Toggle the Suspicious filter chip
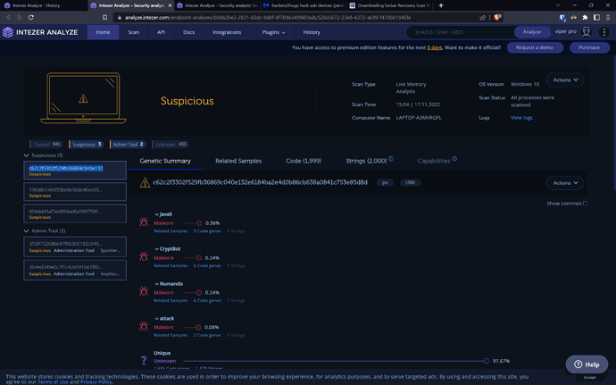The image size is (616, 385). (x=87, y=144)
